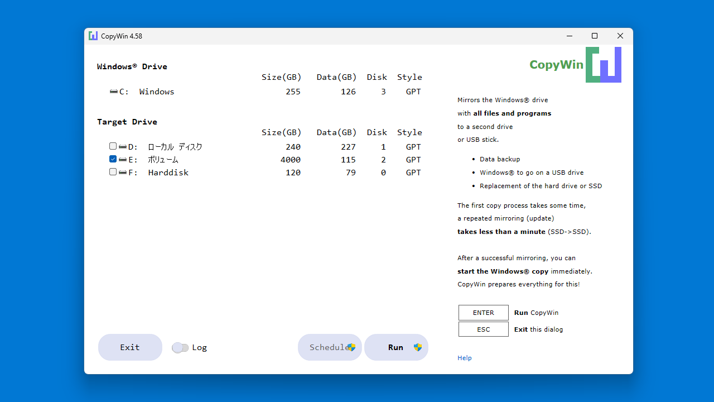Image resolution: width=714 pixels, height=402 pixels.
Task: Click the "Windows® Drive" heading
Action: pyautogui.click(x=132, y=66)
